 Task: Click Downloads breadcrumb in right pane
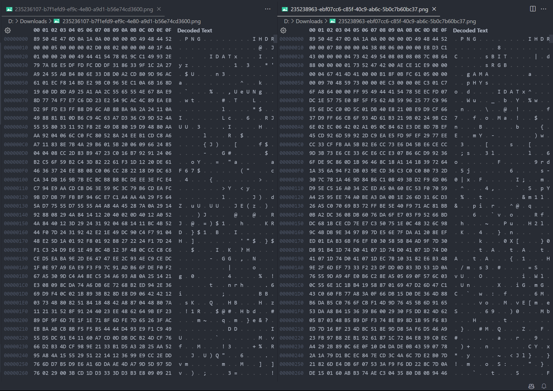click(x=309, y=21)
